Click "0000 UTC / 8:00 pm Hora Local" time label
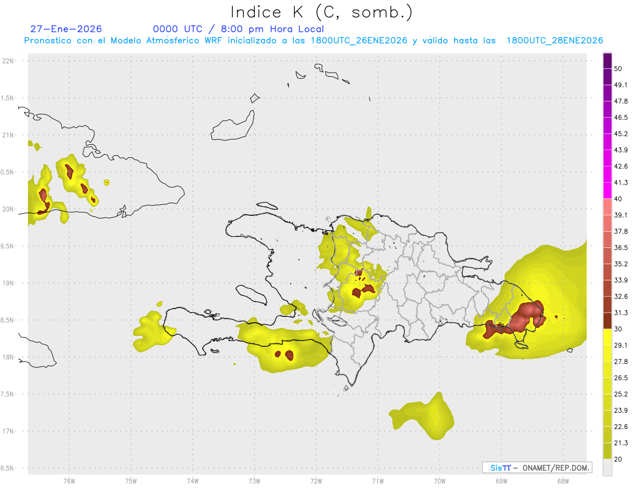This screenshot has height=488, width=632. [x=239, y=29]
